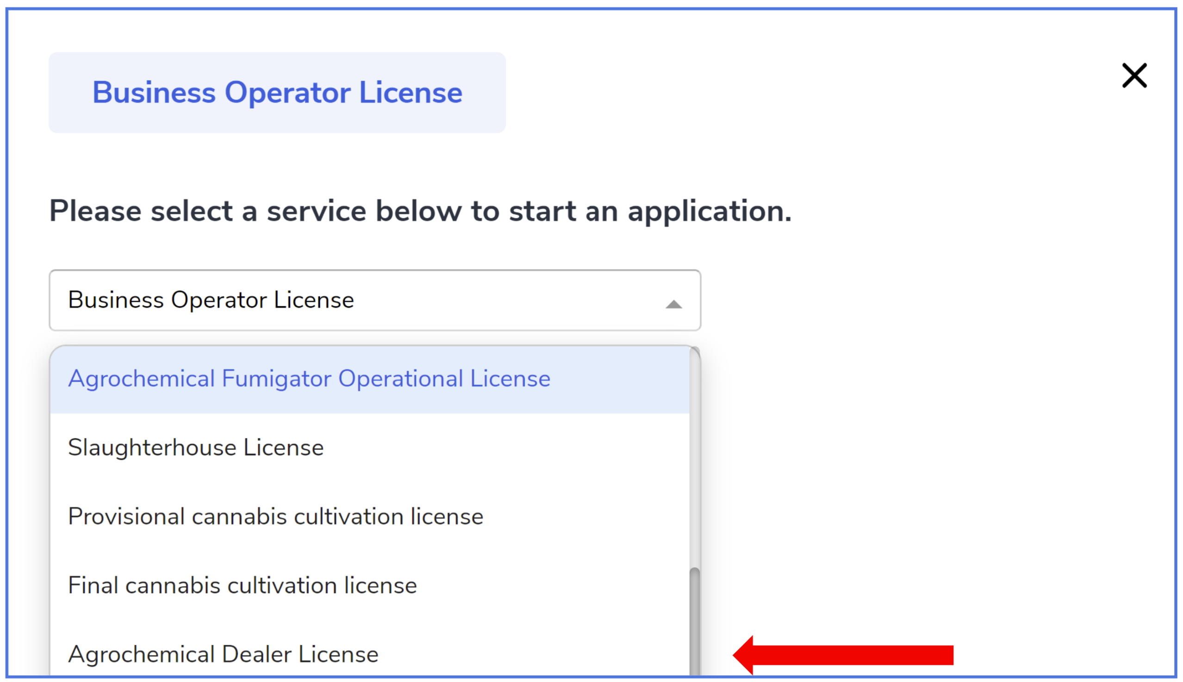Select Final cannabis cultivation license
1183x682 pixels.
coord(242,585)
